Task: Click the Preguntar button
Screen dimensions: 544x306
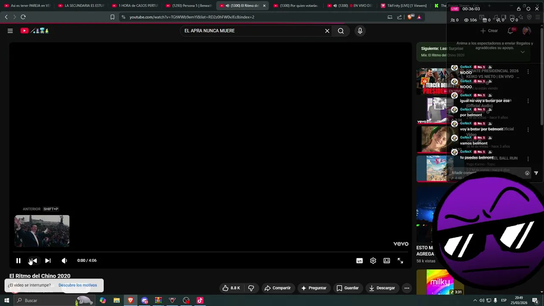Action: (314, 288)
